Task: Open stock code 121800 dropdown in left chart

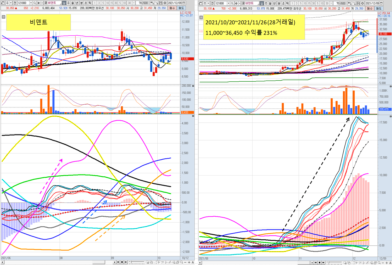Action: (x=31, y=3)
